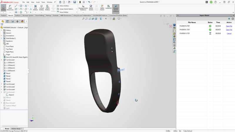Toggle the Instant2D option
Screen dimensions: 235x132
tap(108, 8)
